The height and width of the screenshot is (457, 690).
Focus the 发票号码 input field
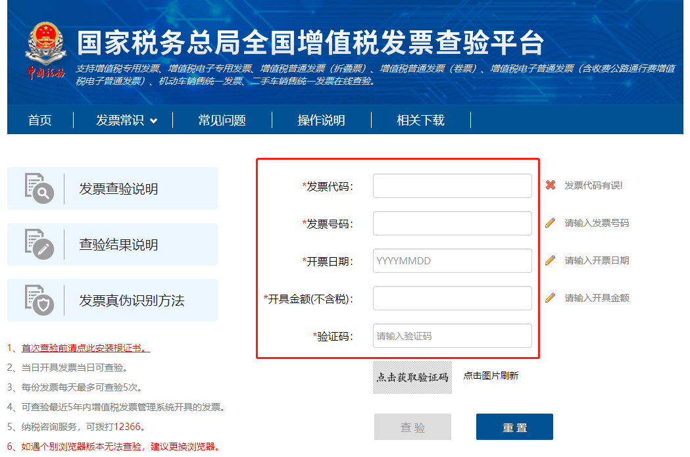[453, 223]
